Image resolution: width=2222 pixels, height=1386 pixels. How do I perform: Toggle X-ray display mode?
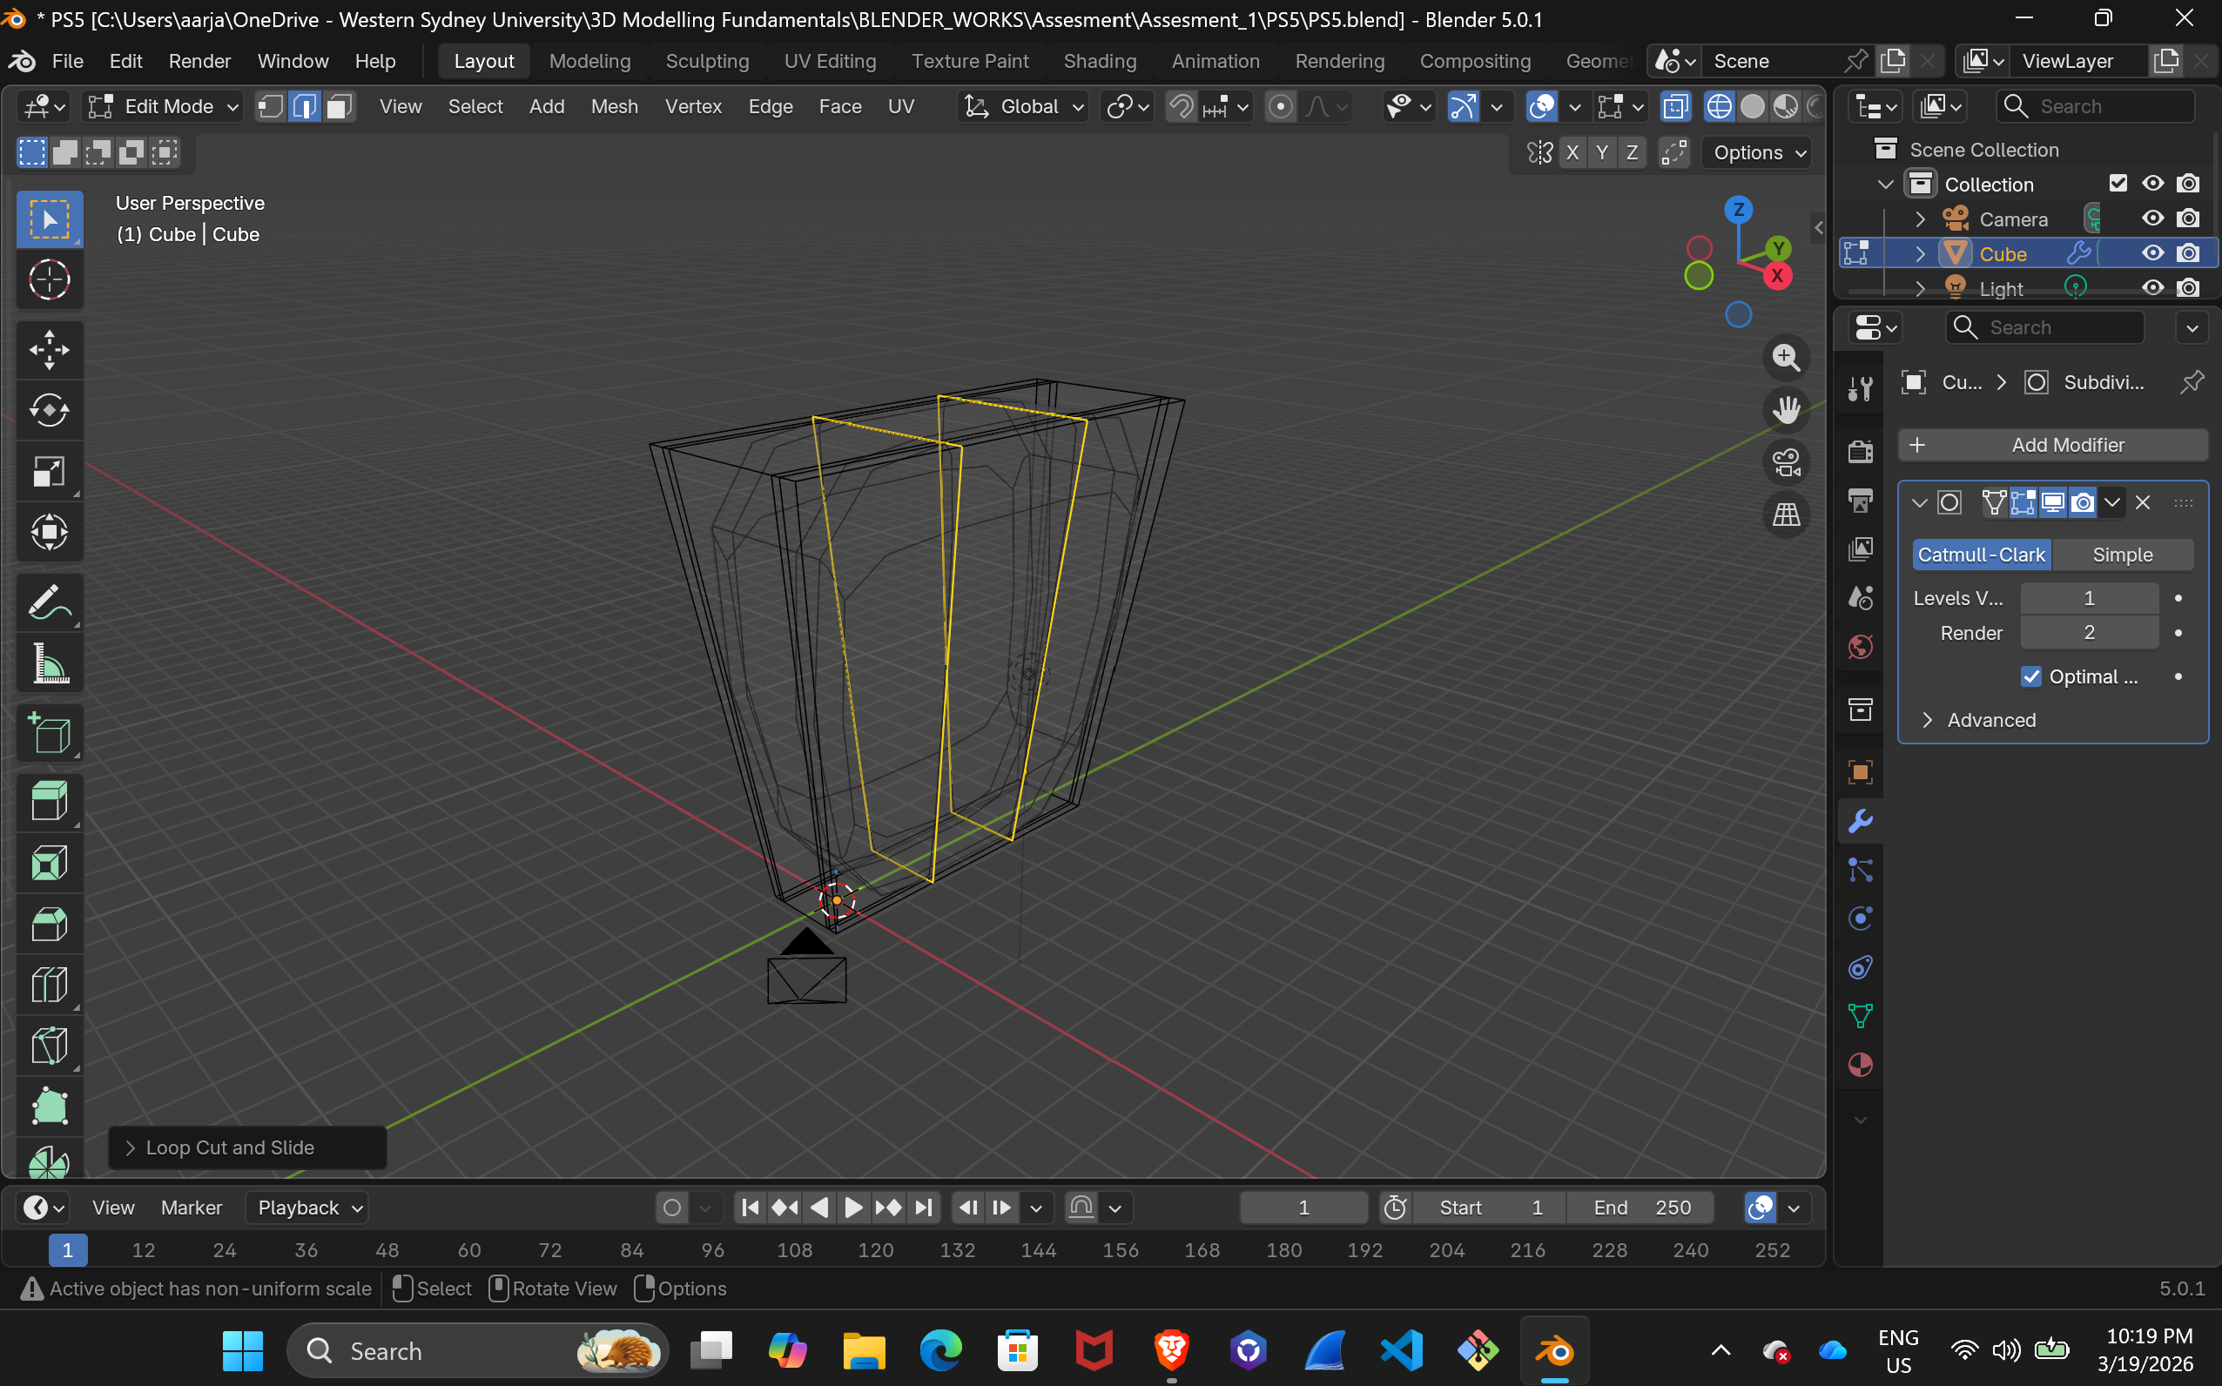(1674, 106)
